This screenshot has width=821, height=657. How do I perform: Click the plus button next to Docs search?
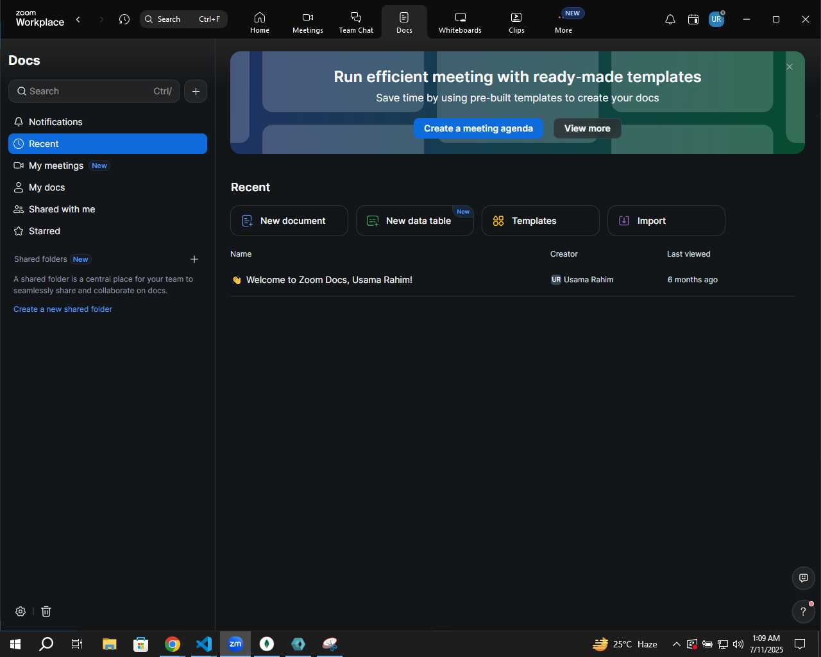click(x=196, y=91)
